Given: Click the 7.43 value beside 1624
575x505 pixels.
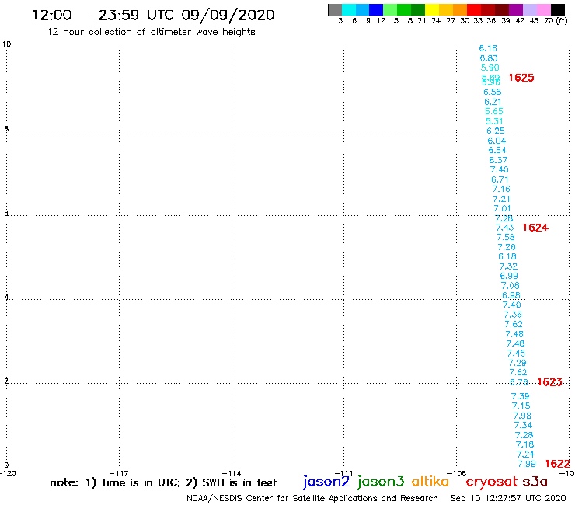Looking at the screenshot, I should (x=504, y=228).
